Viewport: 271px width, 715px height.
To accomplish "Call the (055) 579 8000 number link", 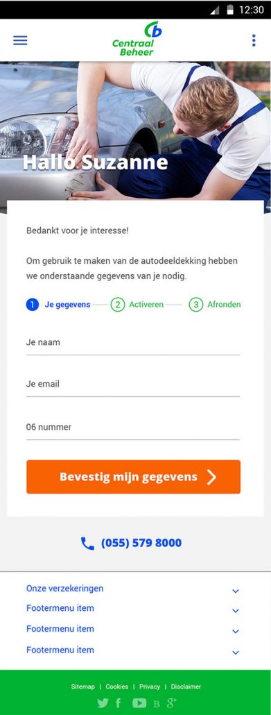I will point(141,543).
